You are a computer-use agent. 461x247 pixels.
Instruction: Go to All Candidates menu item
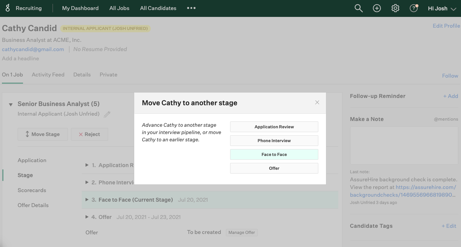(x=158, y=8)
